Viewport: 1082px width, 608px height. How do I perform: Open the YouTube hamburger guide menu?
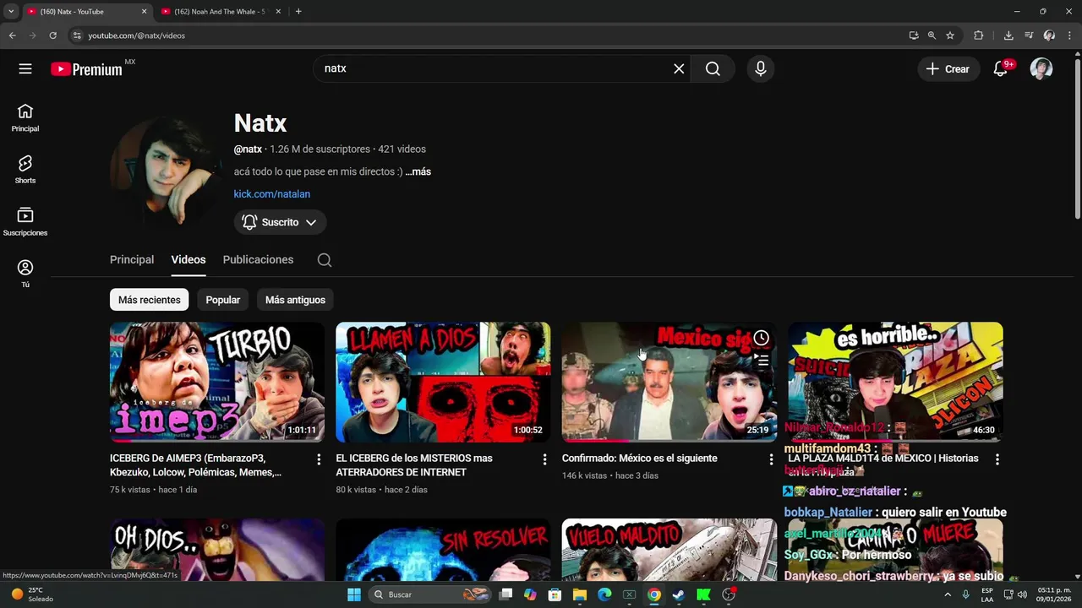point(25,69)
